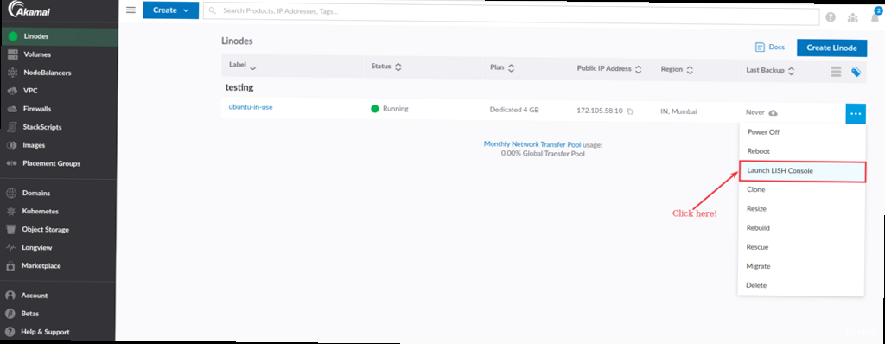
Task: Click the Betas sidebar icon
Action: click(x=10, y=314)
